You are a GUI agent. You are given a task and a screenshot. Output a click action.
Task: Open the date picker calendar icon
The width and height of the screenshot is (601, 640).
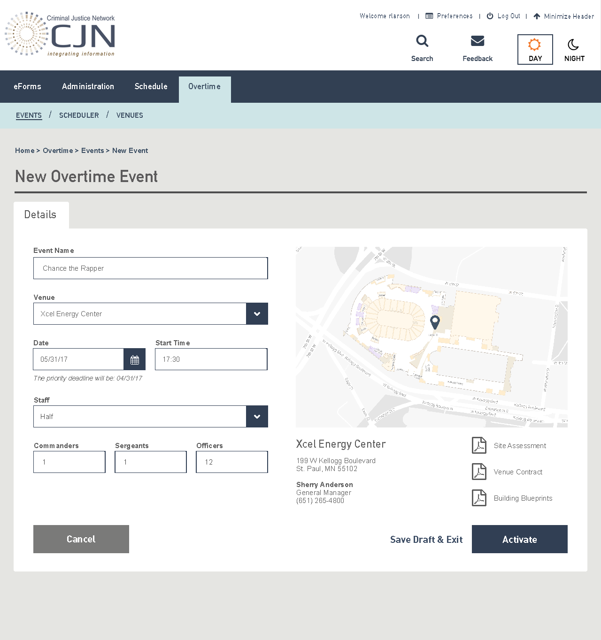[x=135, y=359]
